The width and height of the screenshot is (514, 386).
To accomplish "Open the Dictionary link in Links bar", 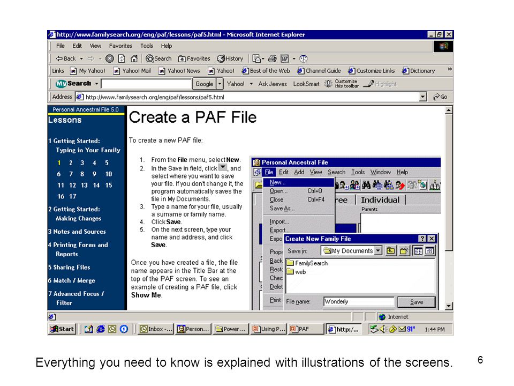I will pyautogui.click(x=419, y=71).
